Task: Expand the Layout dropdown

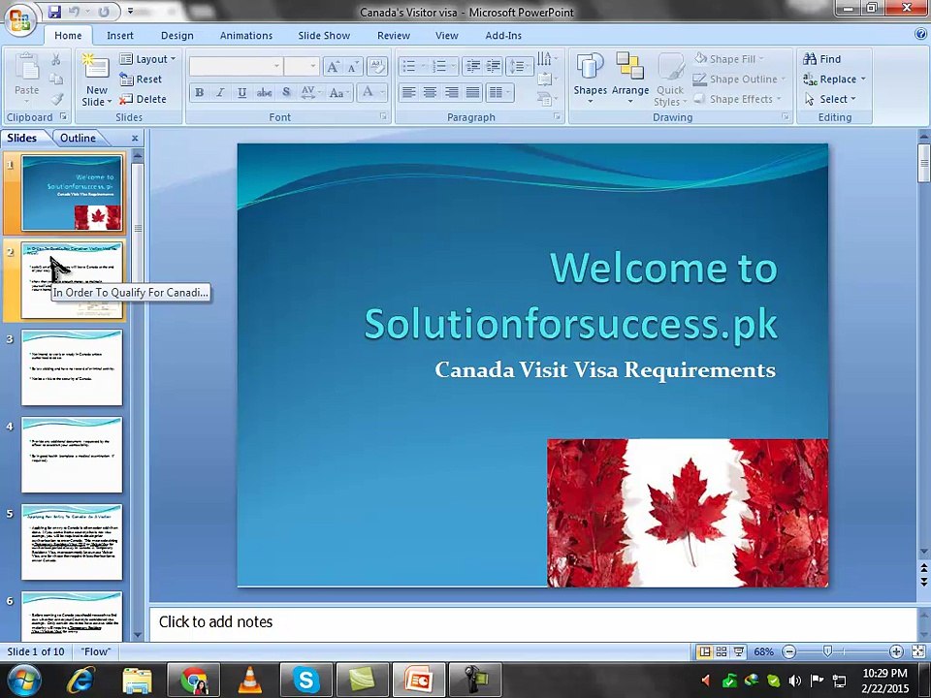Action: point(147,59)
